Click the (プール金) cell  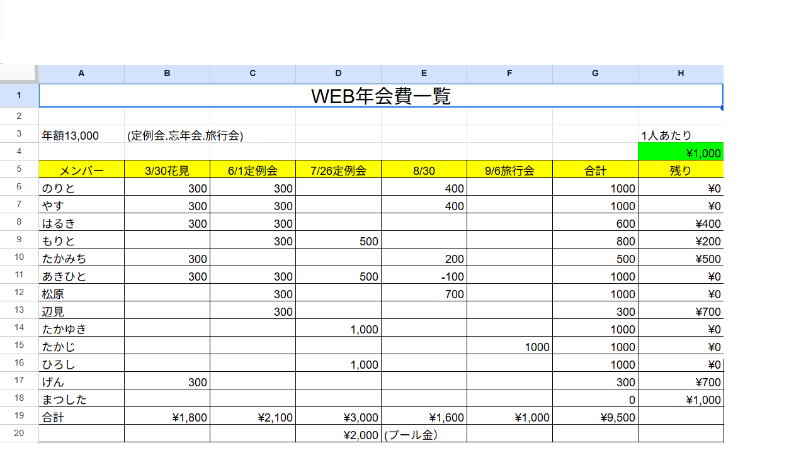[424, 435]
